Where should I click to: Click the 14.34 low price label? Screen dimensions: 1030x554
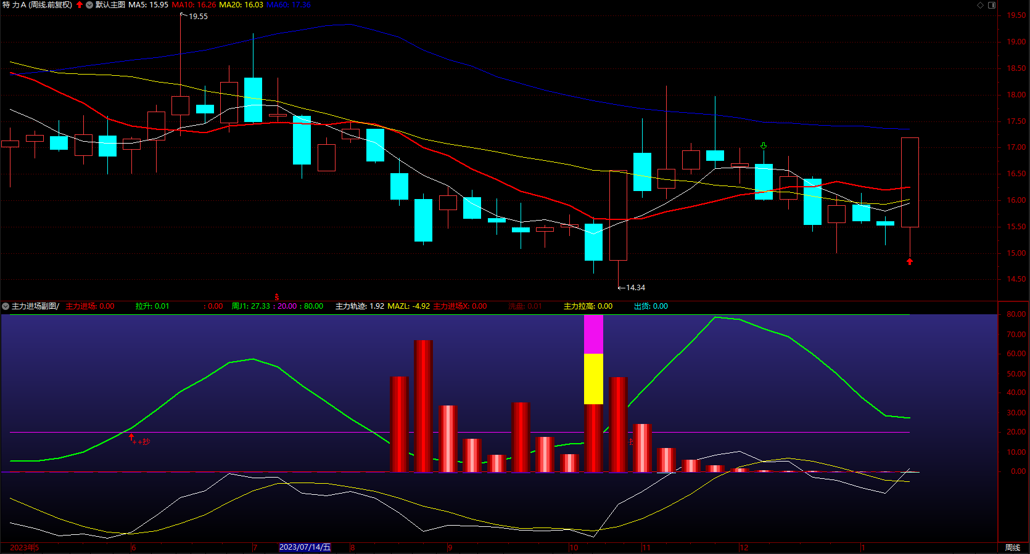(635, 288)
